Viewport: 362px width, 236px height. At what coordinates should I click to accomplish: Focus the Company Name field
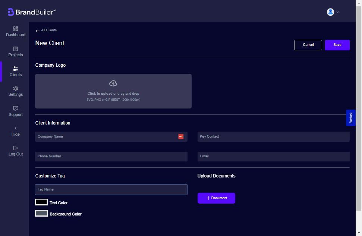point(111,137)
